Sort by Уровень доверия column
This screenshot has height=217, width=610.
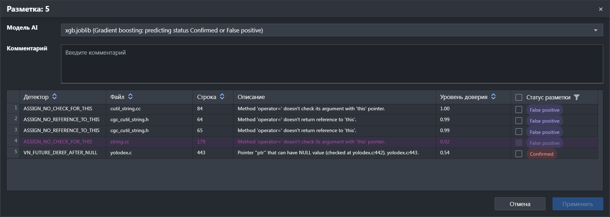(493, 97)
